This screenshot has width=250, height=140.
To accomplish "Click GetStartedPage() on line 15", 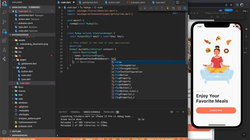I will point(93,56).
